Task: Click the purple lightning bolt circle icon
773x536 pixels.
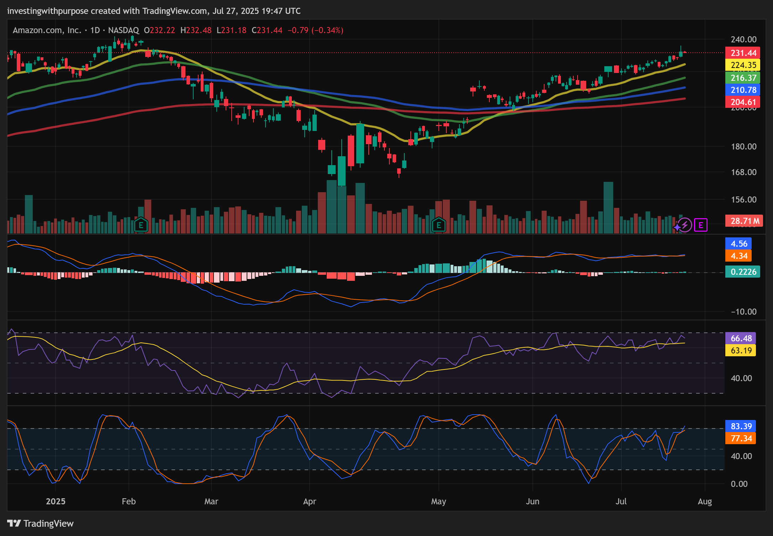Action: tap(685, 225)
